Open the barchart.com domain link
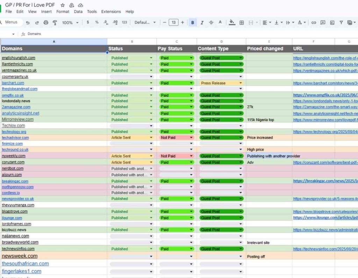 click(x=13, y=83)
